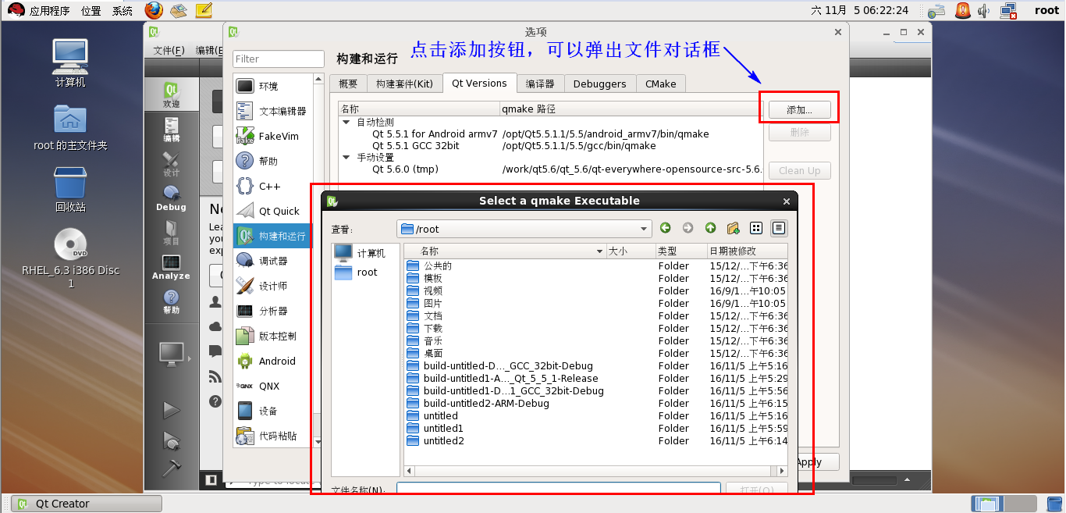Screen dimensions: 1066x513
Task: Click the 文件名称 input field
Action: tap(558, 489)
